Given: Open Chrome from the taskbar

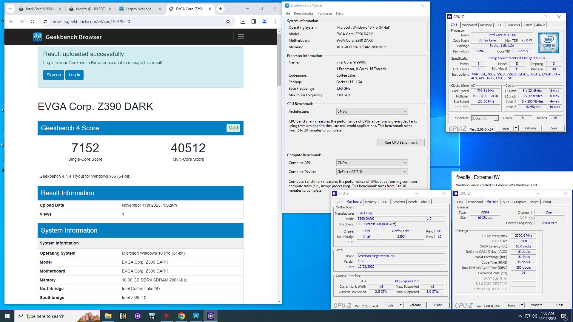Looking at the screenshot, I should click(181, 316).
